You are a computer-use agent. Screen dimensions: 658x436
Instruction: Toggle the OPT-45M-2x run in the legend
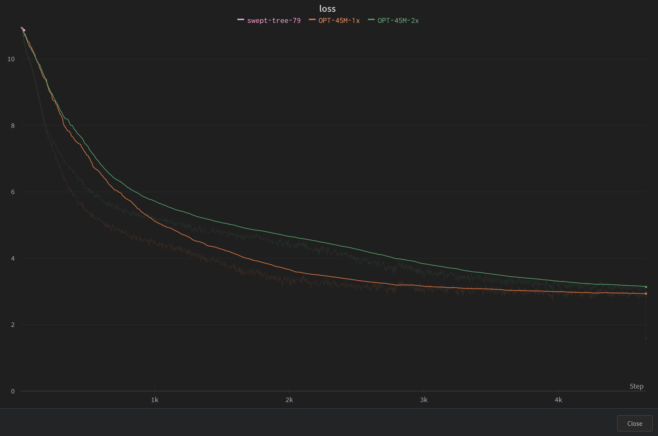click(x=398, y=20)
